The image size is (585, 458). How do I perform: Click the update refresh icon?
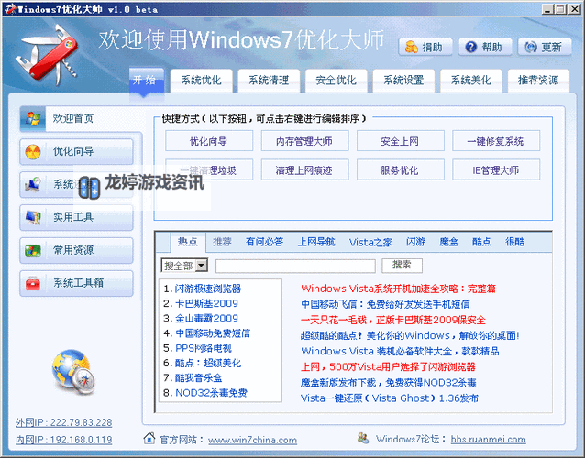point(531,47)
